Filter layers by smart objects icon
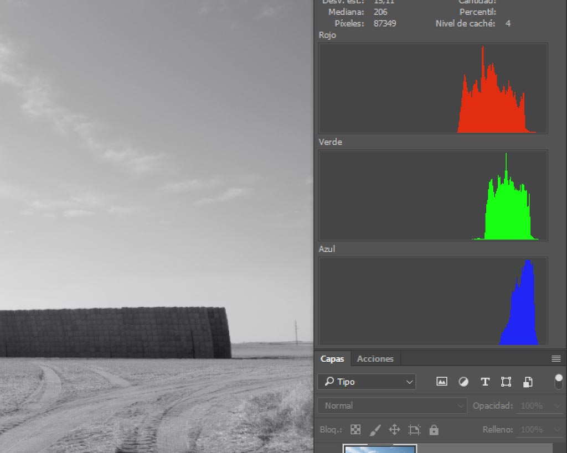The height and width of the screenshot is (453, 567). coord(528,382)
